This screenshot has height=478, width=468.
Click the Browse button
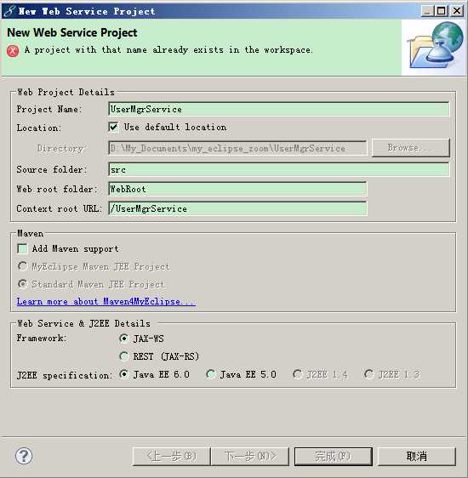pyautogui.click(x=411, y=148)
